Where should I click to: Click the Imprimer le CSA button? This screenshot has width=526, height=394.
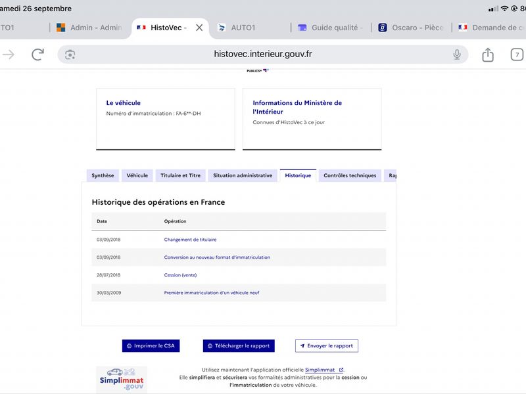pyautogui.click(x=151, y=346)
